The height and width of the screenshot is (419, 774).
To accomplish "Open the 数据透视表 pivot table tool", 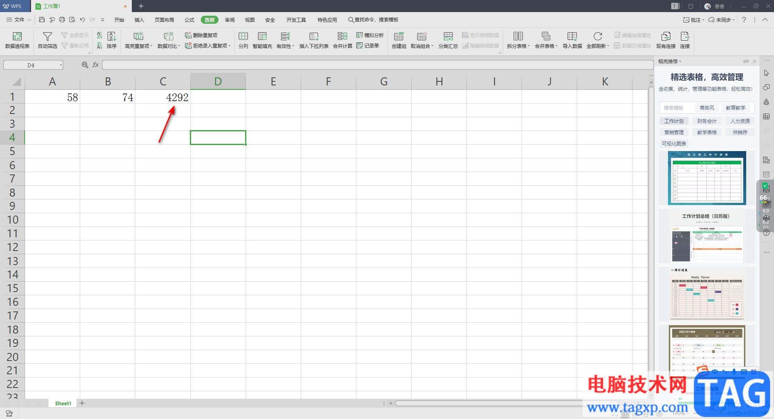I will click(x=17, y=40).
